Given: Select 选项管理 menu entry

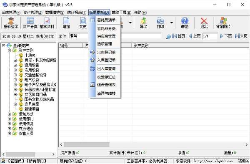Looking at the screenshot, I should click(x=105, y=44).
